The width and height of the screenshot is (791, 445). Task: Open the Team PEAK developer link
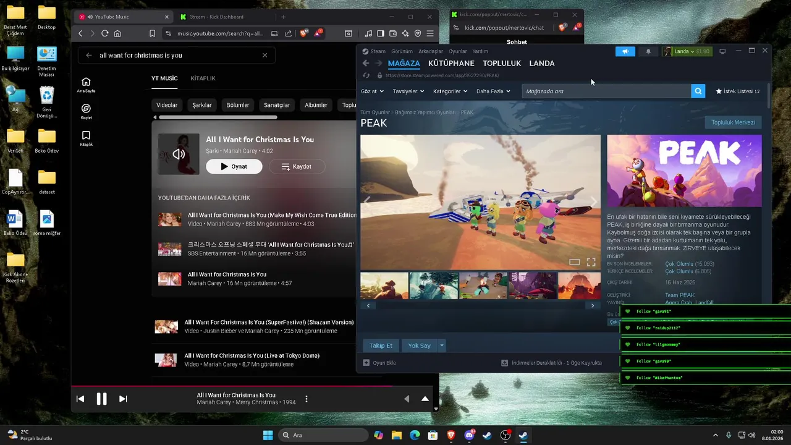pos(680,295)
